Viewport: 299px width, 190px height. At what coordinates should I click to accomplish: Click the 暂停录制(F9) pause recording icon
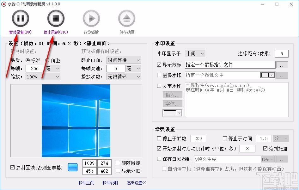pos(20,18)
